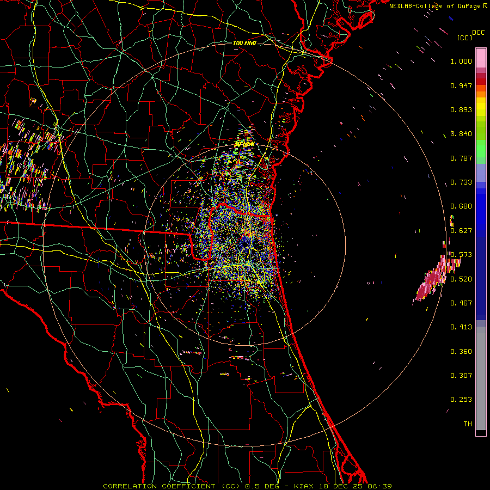Click the 50 NMI range ring label
Screen dimensions: 490x490
coord(244,144)
